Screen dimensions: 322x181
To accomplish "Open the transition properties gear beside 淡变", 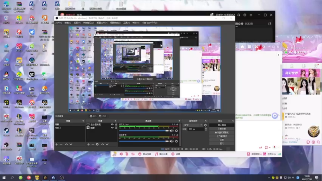I will tap(205, 125).
